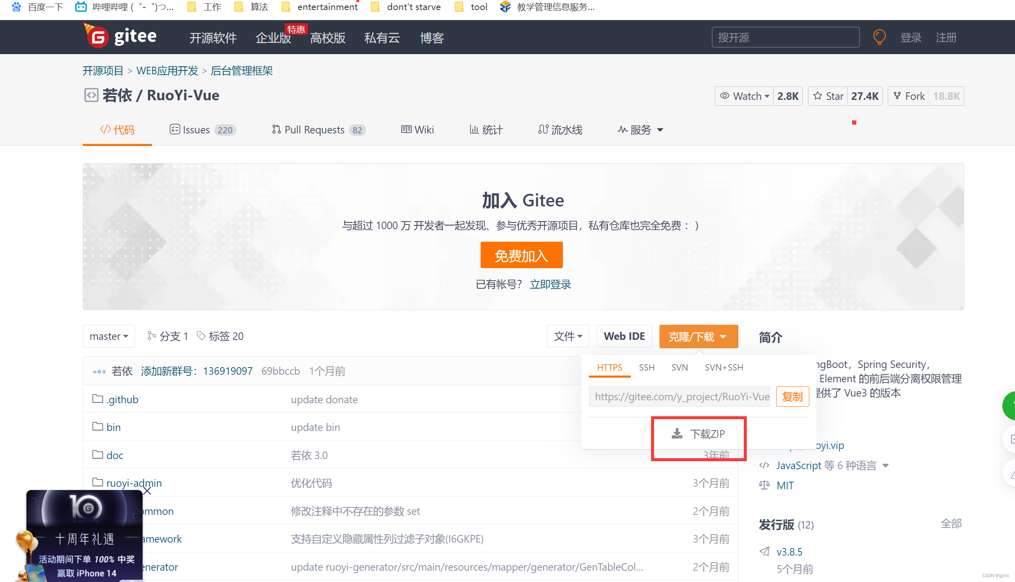1015x582 pixels.
Task: Select the SSH clone tab
Action: tap(646, 367)
